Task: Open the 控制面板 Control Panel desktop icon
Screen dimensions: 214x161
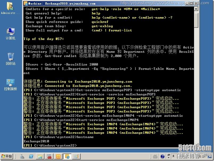Action: pyautogui.click(x=10, y=84)
